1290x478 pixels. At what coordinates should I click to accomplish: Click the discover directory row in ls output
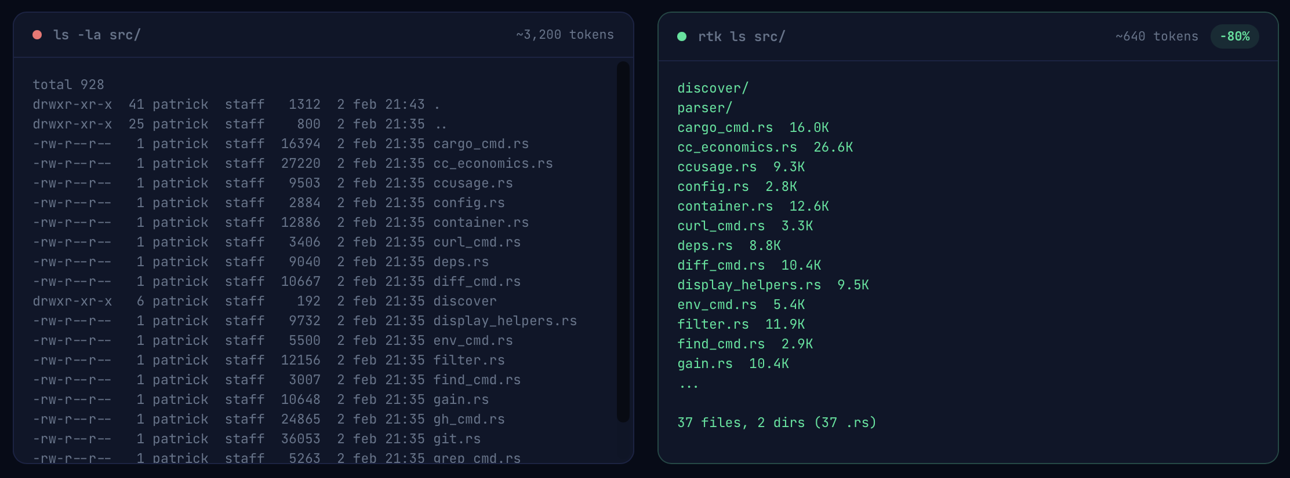pos(464,301)
